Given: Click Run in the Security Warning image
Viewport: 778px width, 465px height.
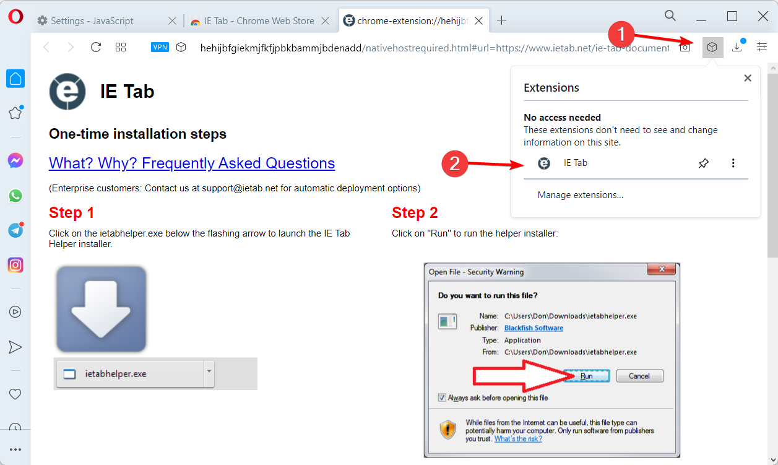Looking at the screenshot, I should [587, 376].
